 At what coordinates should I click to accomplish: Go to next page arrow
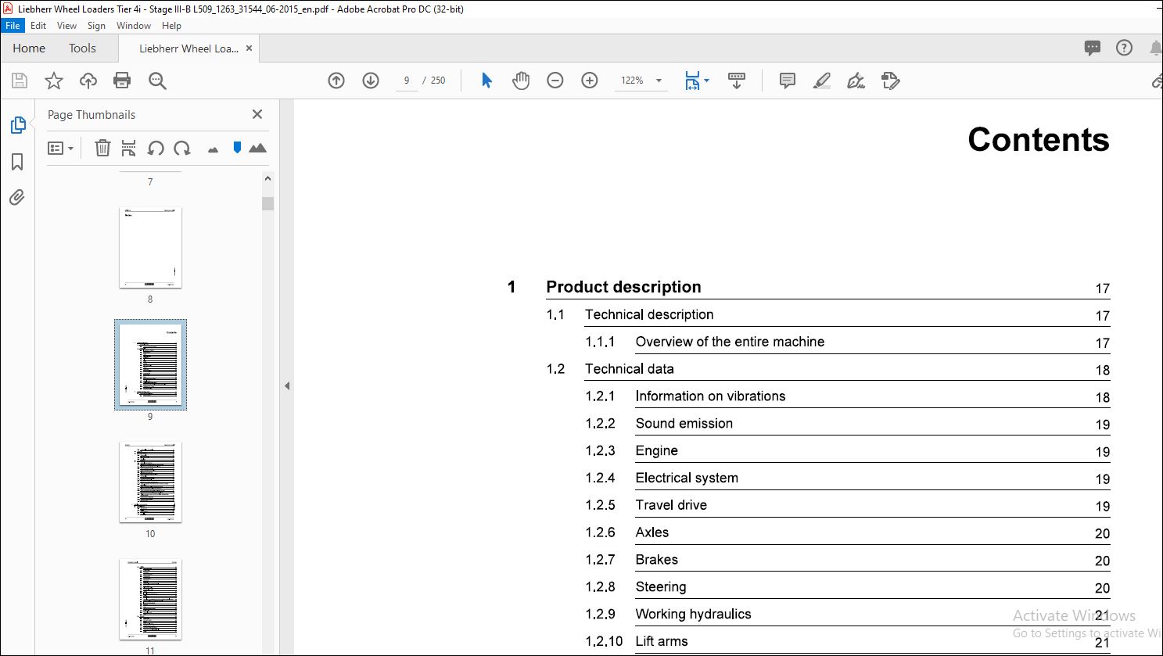pyautogui.click(x=371, y=81)
